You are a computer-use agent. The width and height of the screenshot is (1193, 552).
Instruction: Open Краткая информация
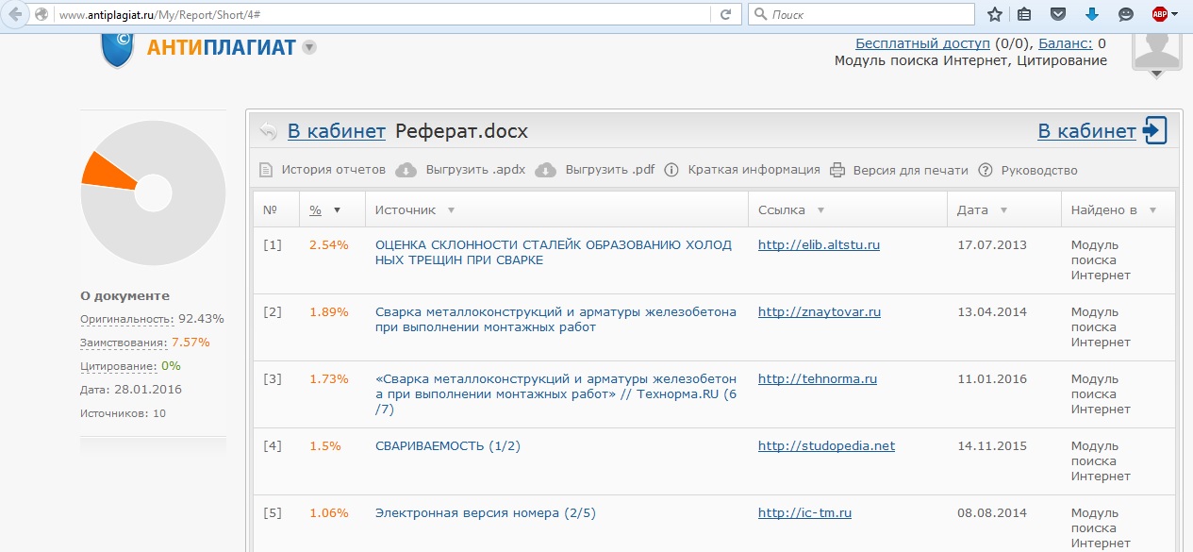point(754,170)
